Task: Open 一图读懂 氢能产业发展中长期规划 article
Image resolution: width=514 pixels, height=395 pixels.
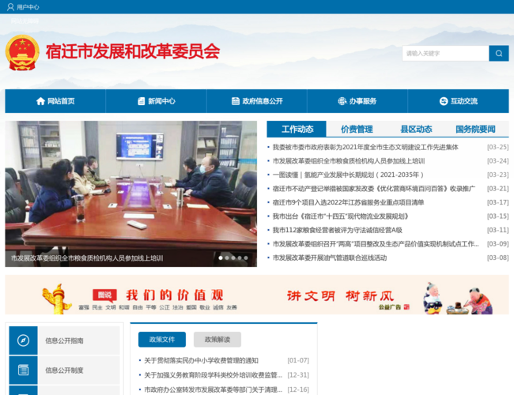Action: click(x=348, y=175)
